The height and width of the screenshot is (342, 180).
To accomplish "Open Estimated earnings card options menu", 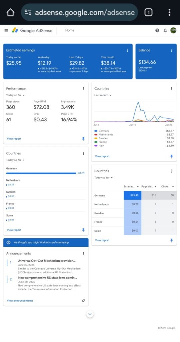I will 127,50.
